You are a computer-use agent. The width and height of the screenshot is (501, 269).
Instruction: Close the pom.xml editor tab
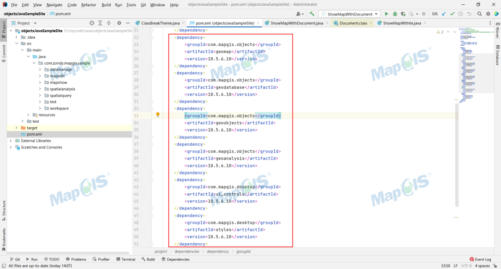pyautogui.click(x=258, y=23)
